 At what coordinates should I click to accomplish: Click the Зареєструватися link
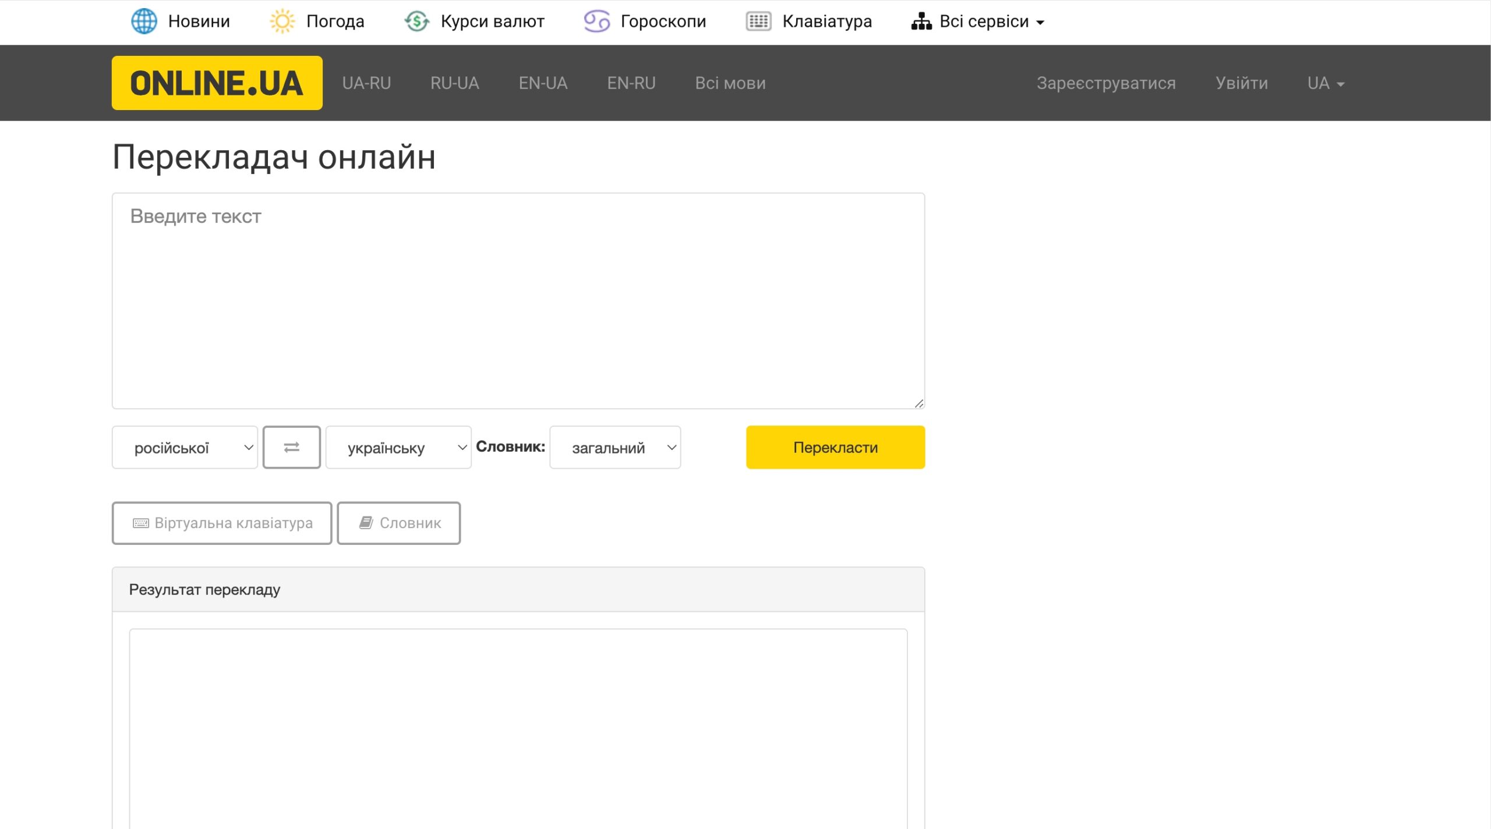1106,83
